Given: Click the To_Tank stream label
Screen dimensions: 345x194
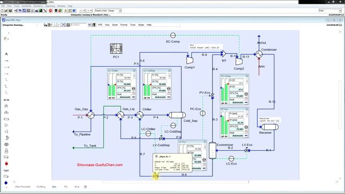Looking at the screenshot, I should pos(90,145).
